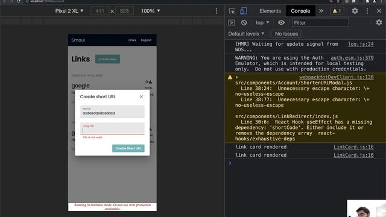This screenshot has width=386, height=217.
Task: Click the bar chart stats icon
Action: (x=150, y=82)
